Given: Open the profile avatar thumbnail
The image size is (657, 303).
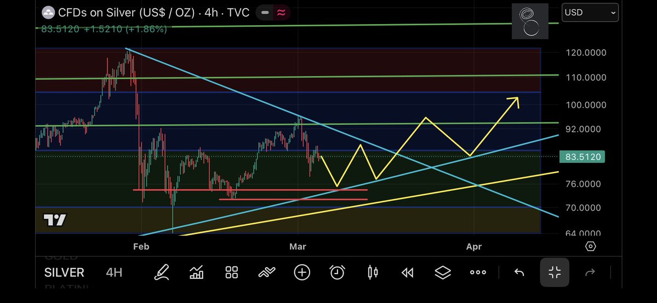Looking at the screenshot, I should coord(530,21).
